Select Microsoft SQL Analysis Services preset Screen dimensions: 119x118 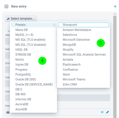click(x=84, y=54)
